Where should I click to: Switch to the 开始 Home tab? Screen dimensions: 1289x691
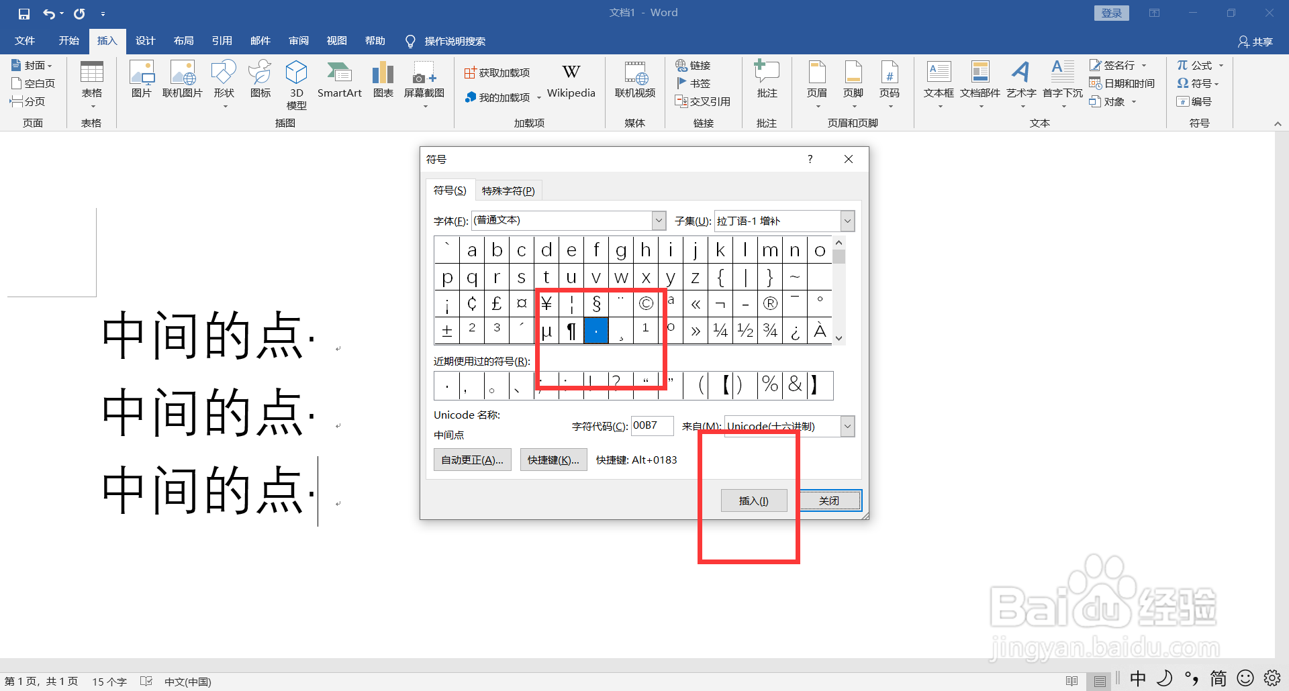pyautogui.click(x=68, y=41)
